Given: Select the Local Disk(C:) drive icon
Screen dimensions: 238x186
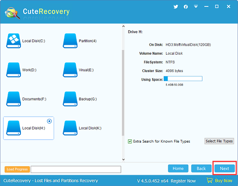Looking at the screenshot, I should pyautogui.click(x=14, y=41).
